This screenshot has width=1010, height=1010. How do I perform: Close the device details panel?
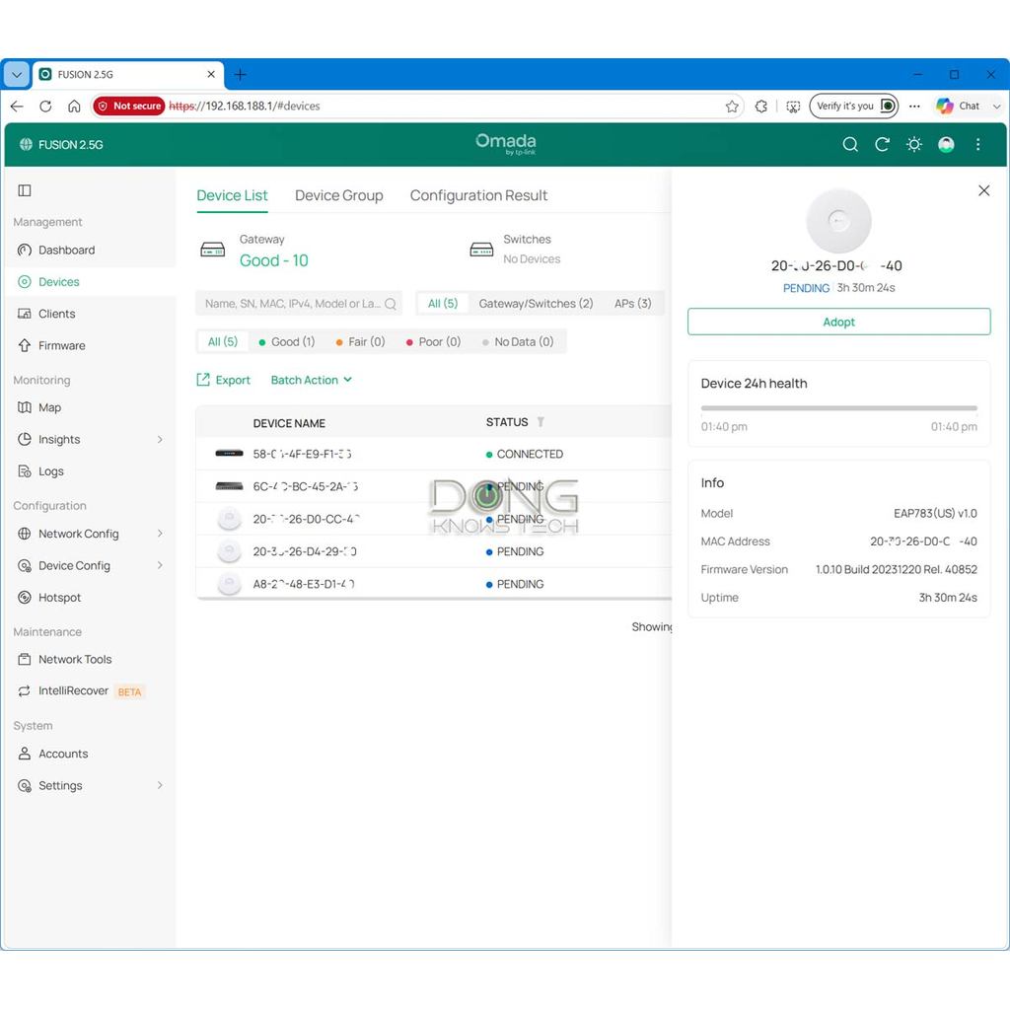(x=983, y=190)
